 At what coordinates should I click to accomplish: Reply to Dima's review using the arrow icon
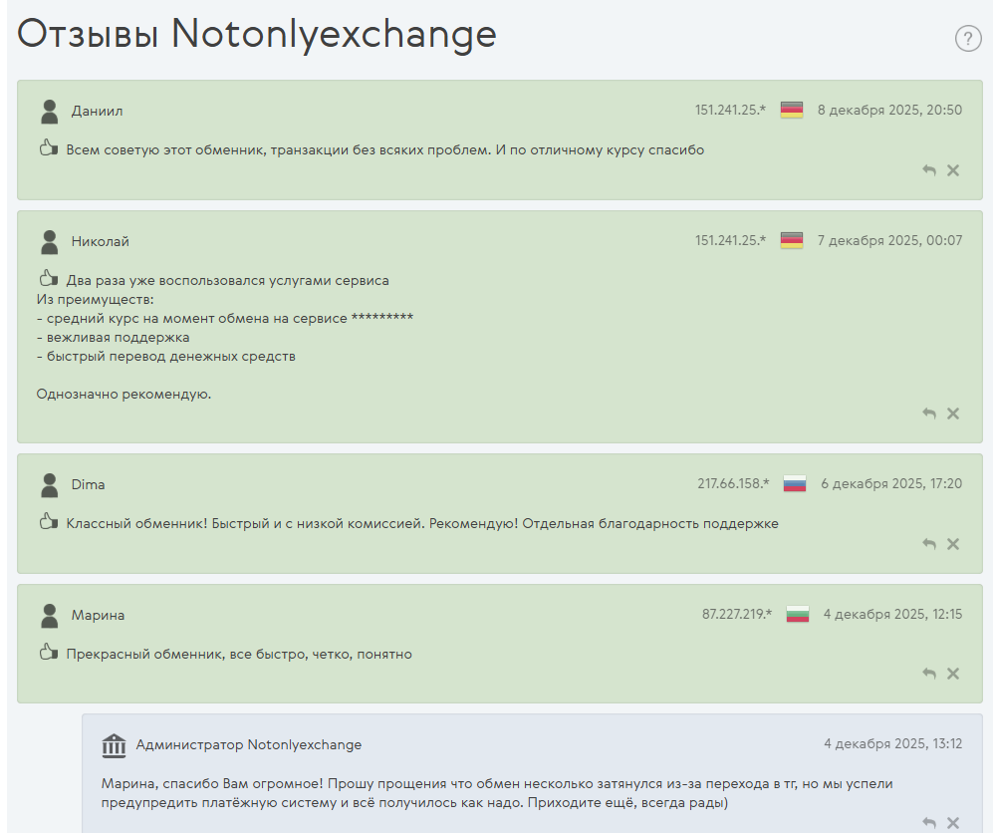[x=929, y=544]
